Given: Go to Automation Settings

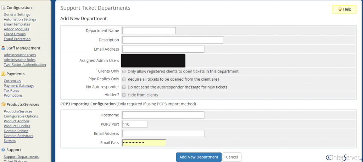Looking at the screenshot, I should [20, 19].
